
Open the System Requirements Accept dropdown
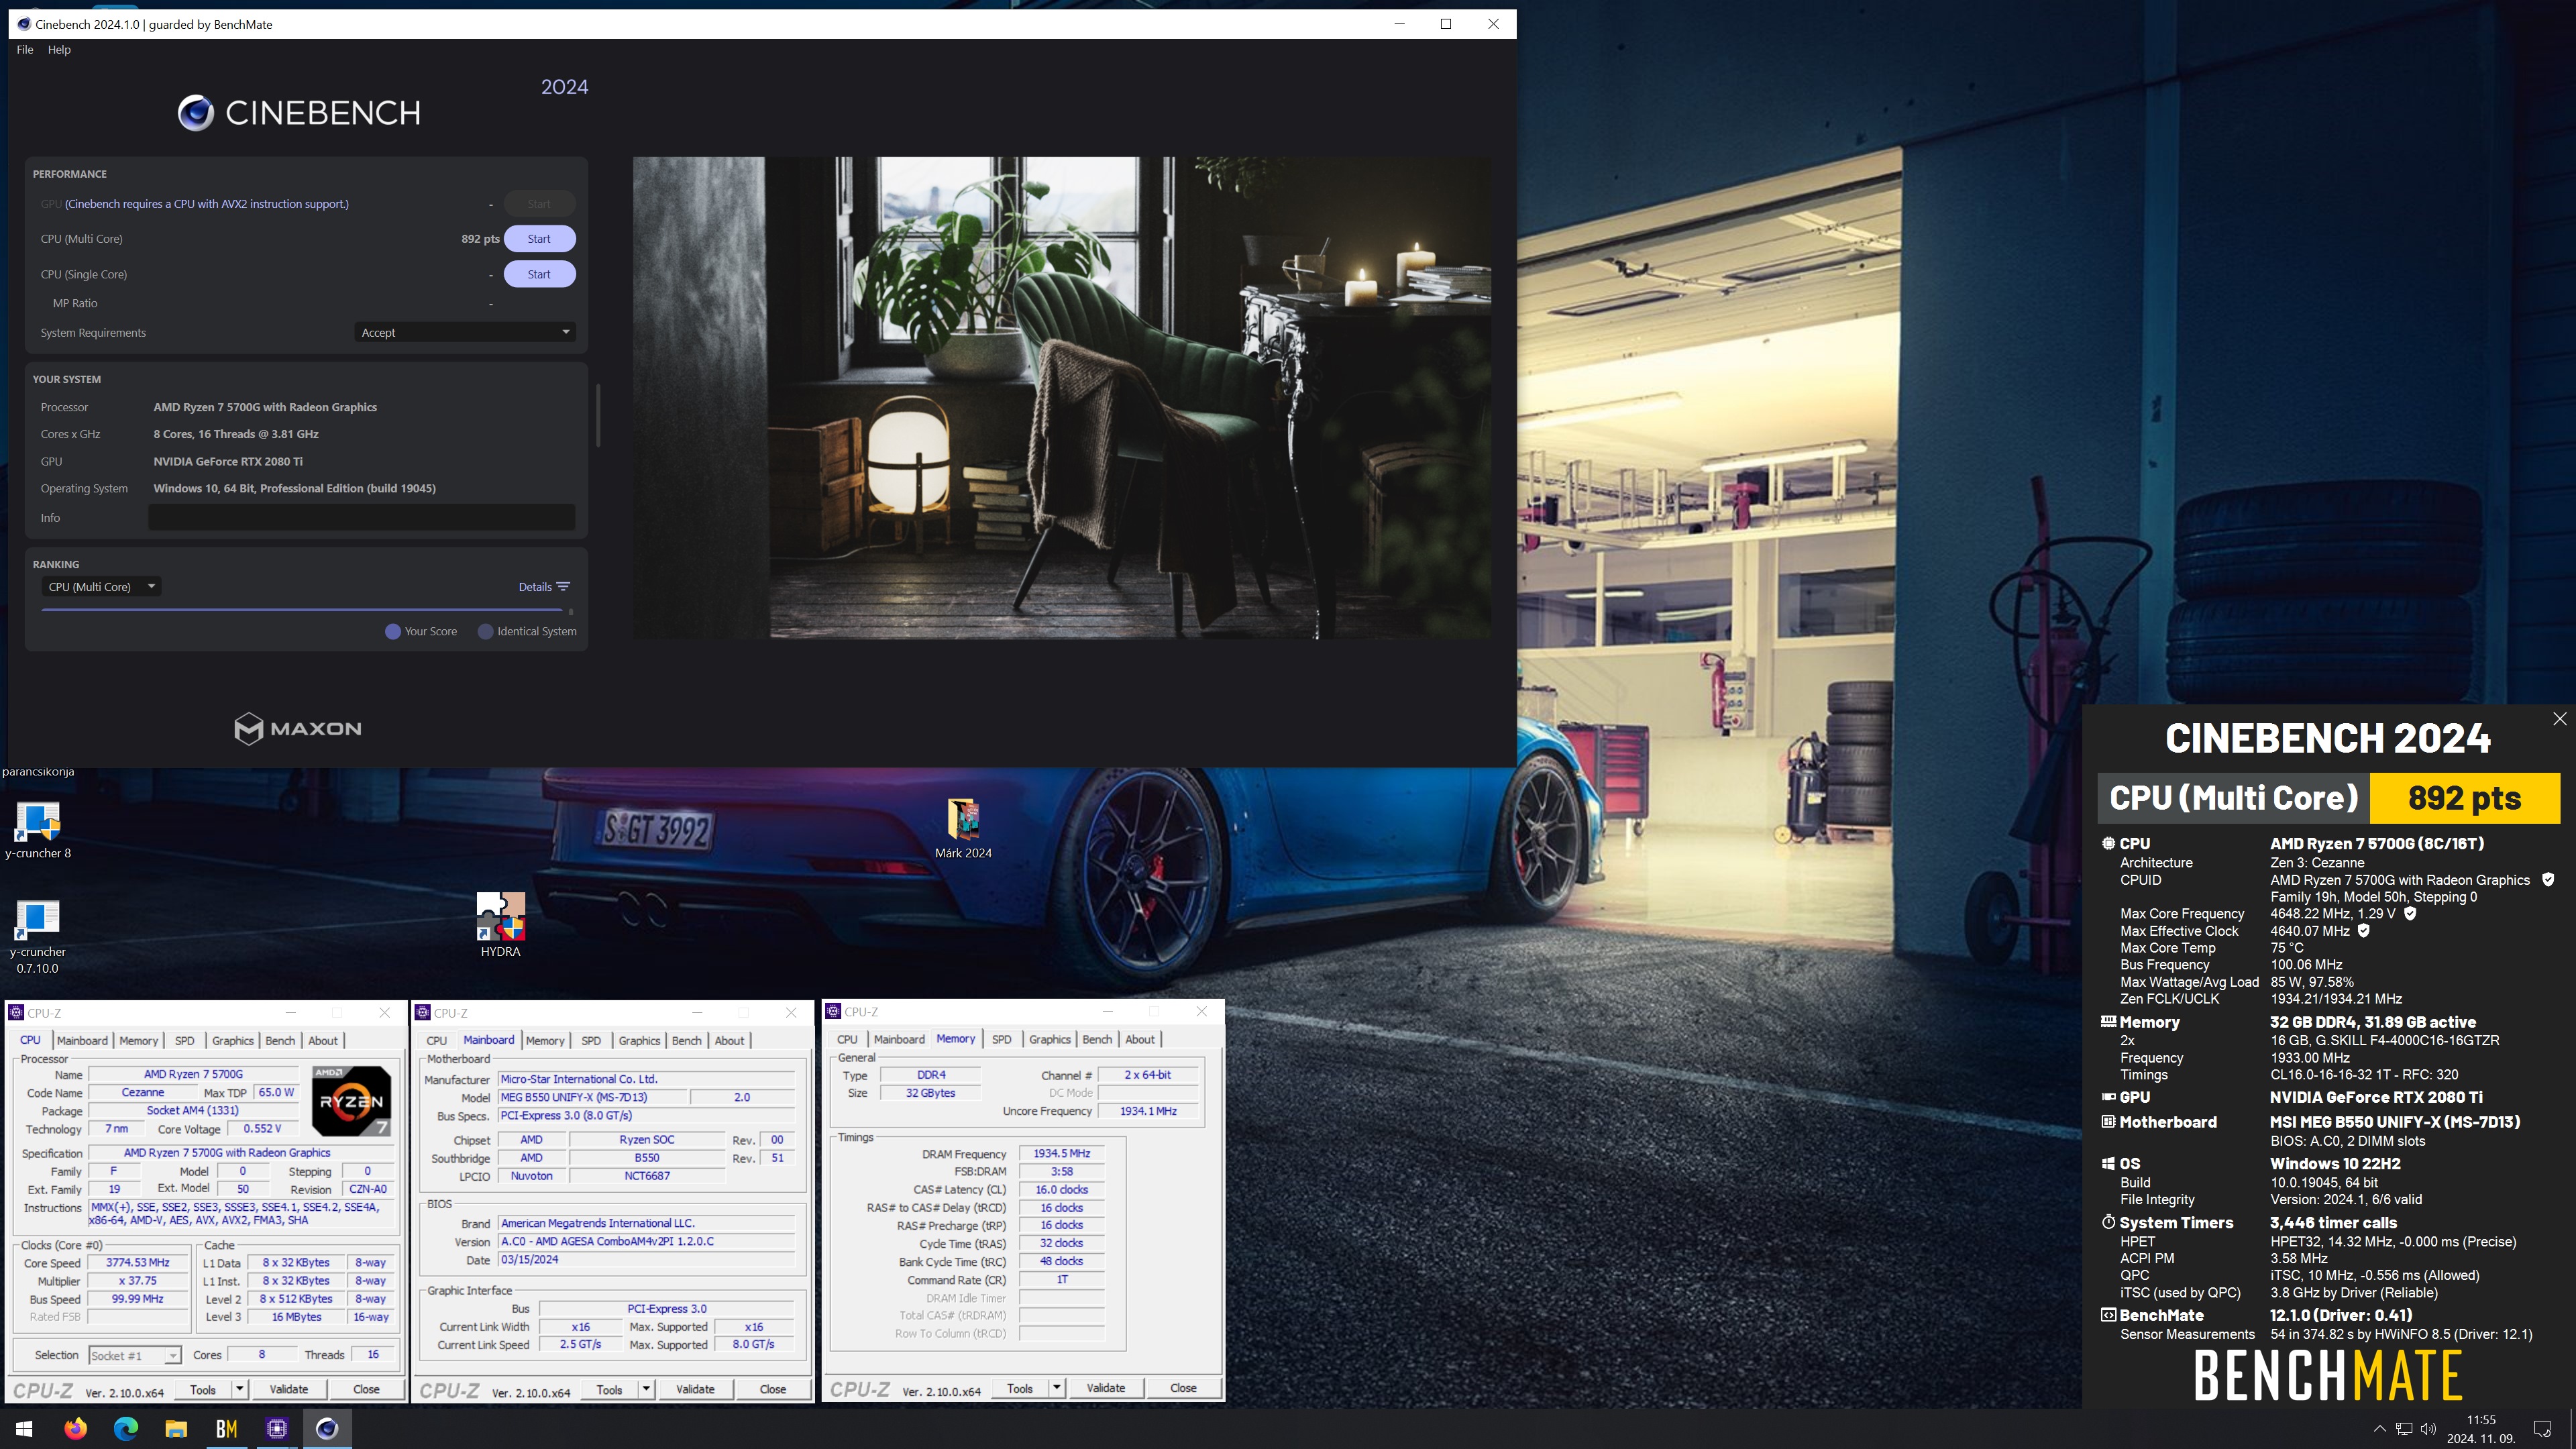pyautogui.click(x=465, y=332)
